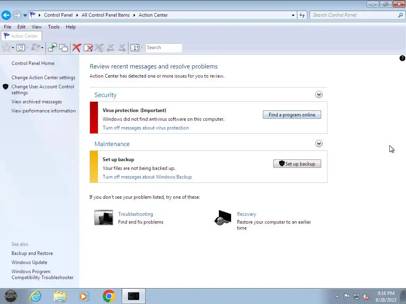Collapse the Security section chevron

pyautogui.click(x=319, y=94)
